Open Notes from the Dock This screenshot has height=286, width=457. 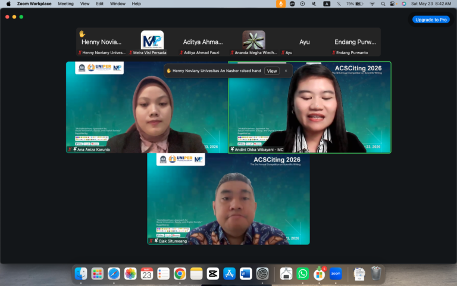[x=196, y=273]
